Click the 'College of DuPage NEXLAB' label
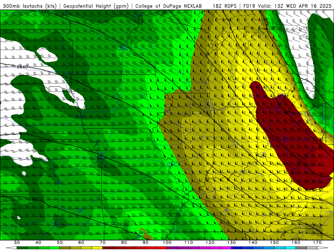The height and width of the screenshot is (250, 334). pos(168,6)
